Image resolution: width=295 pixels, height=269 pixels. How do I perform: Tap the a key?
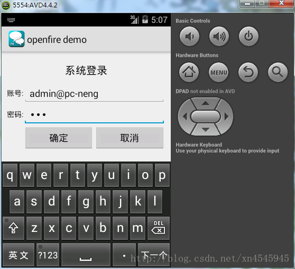click(x=17, y=202)
